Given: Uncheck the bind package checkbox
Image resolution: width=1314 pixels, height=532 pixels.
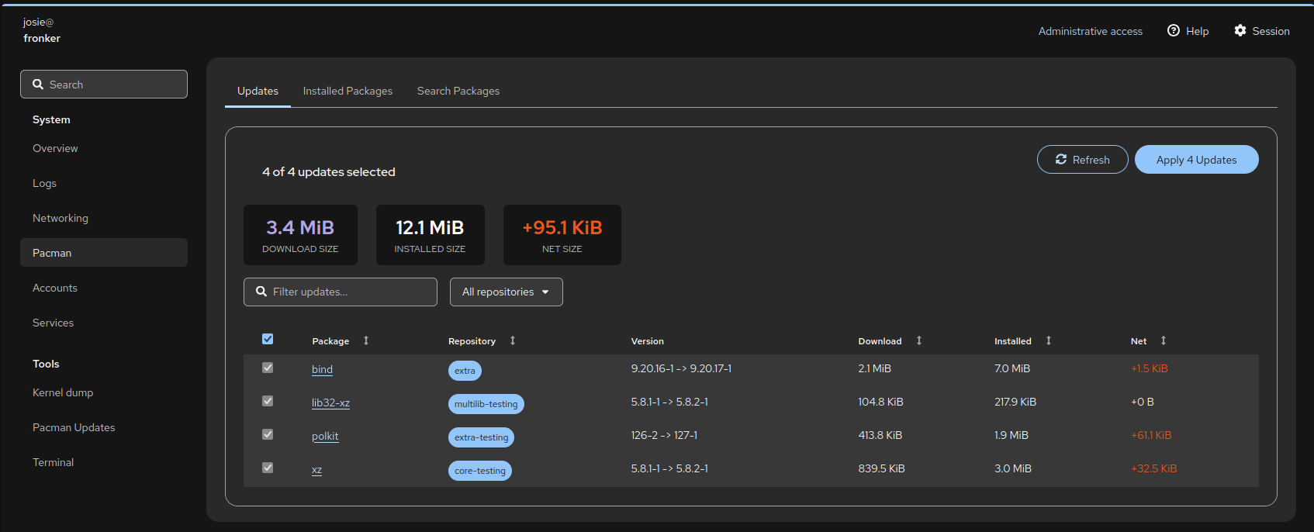Looking at the screenshot, I should (x=268, y=368).
